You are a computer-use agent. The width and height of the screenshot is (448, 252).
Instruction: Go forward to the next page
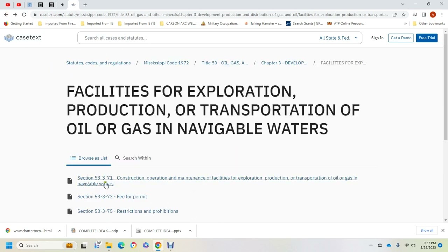click(x=15, y=15)
